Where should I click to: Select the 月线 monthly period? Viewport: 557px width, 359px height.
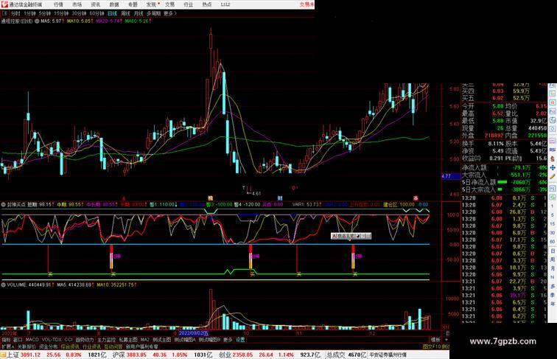click(x=139, y=13)
